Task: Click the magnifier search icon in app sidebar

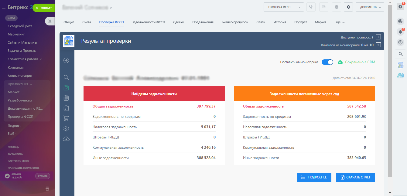Action: (66, 77)
